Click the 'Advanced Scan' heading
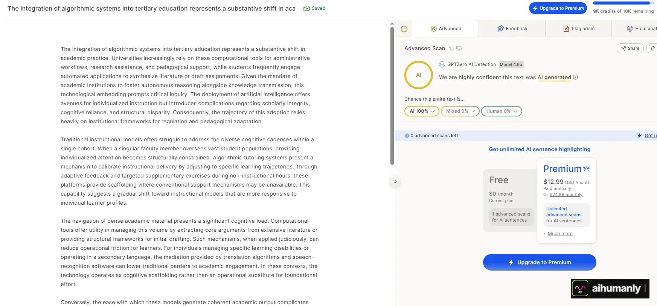Viewport: 657px width, 306px height. pos(425,48)
